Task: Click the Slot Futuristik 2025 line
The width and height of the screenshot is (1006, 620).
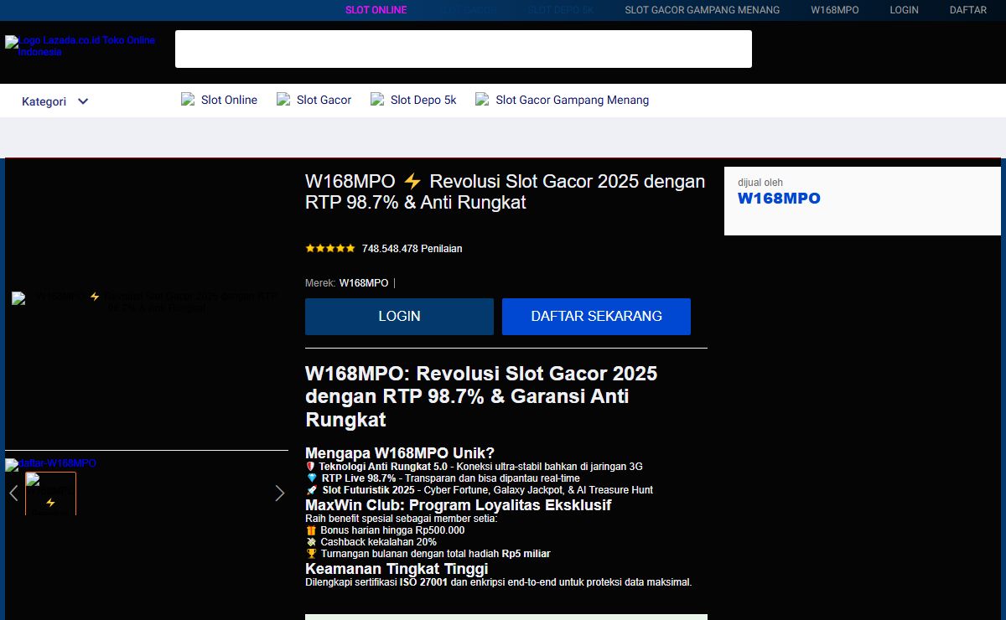Action: (479, 490)
